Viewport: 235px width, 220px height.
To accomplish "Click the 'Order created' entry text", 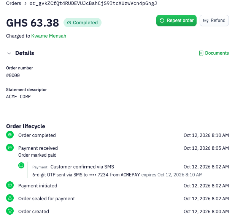I will tap(33, 212).
